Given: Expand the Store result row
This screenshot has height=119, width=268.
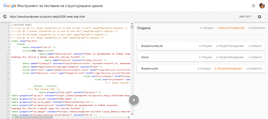Looking at the screenshot, I should pos(201,57).
